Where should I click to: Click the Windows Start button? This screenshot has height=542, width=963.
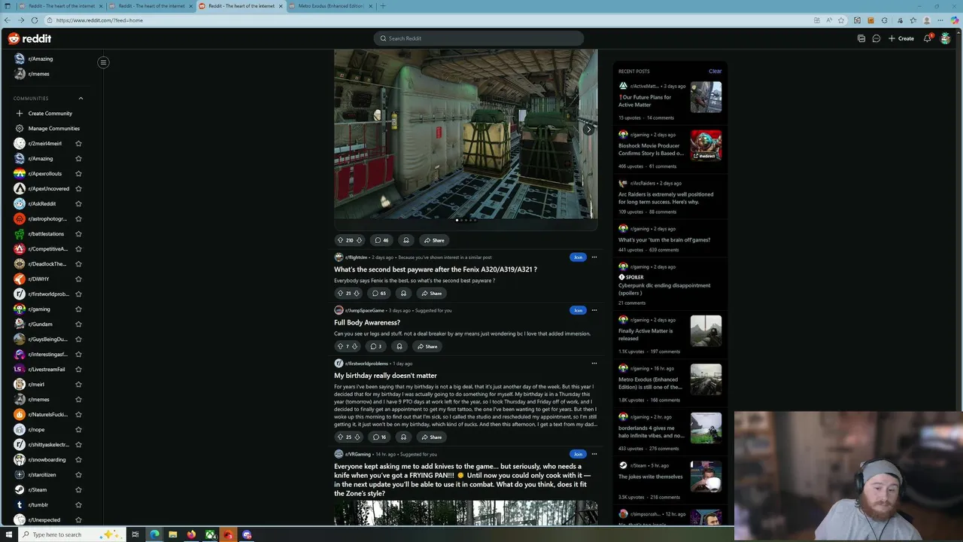click(8, 534)
